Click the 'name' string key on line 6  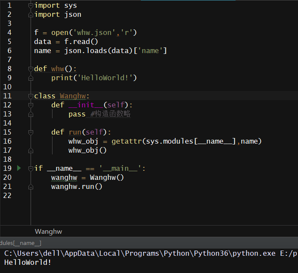point(150,50)
